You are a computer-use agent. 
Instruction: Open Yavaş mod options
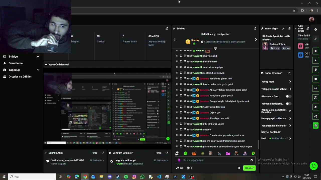(276, 82)
